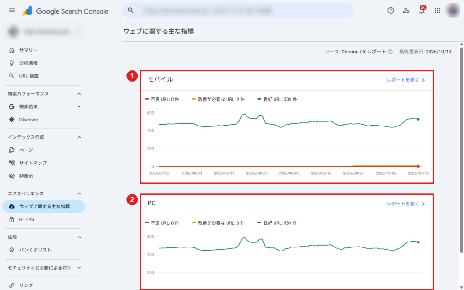Click the ウェブに関する主な指標 gauge icon
The image size is (464, 290).
coord(11,207)
